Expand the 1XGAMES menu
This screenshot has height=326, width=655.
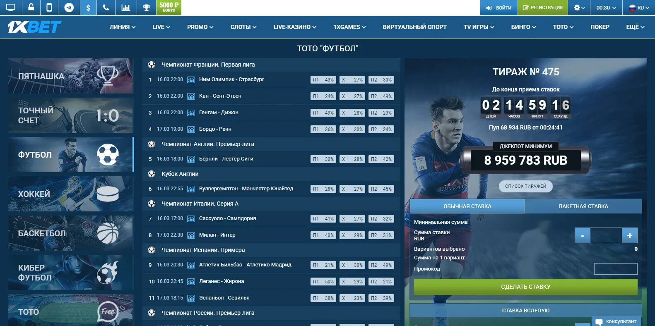pyautogui.click(x=349, y=27)
